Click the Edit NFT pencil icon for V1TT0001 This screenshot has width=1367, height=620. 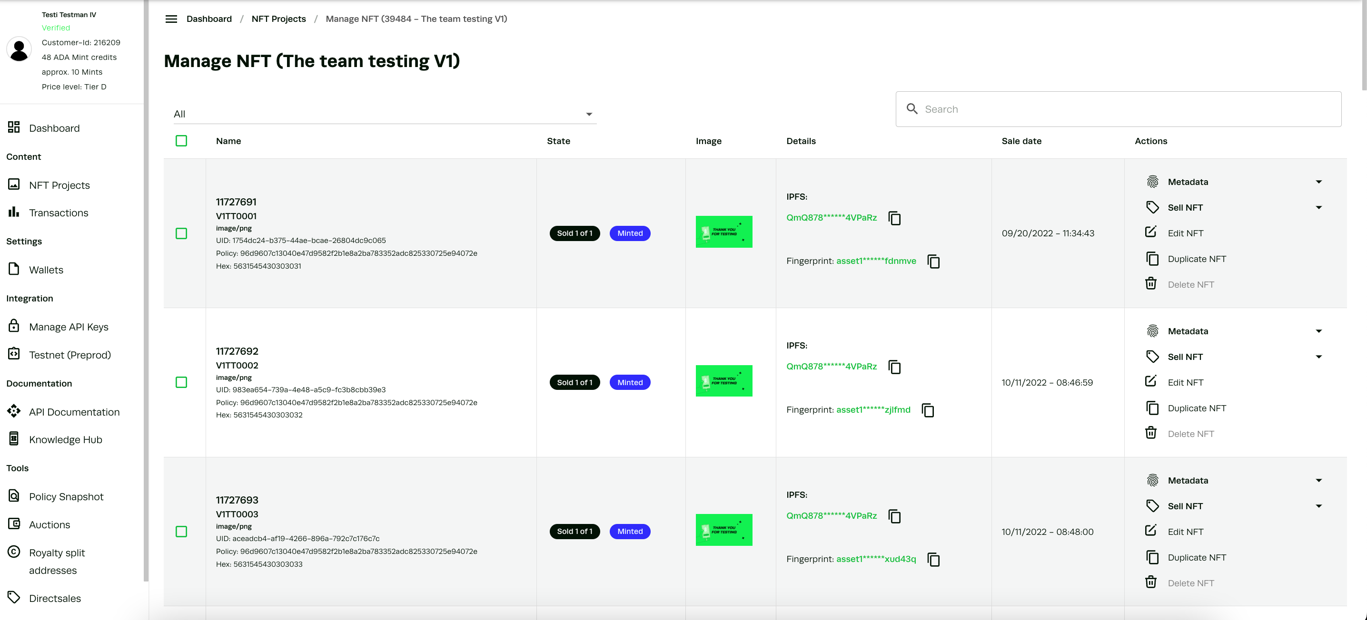click(1150, 232)
